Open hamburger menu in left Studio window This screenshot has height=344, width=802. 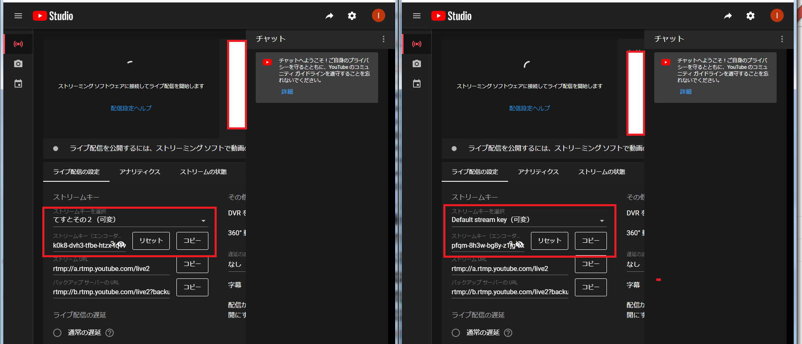click(x=18, y=16)
